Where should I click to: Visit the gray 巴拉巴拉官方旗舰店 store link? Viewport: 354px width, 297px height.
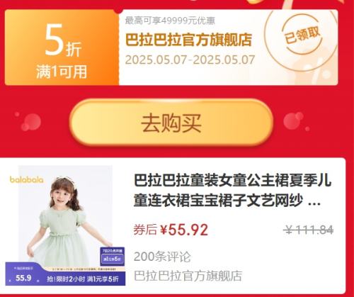coord(188,276)
